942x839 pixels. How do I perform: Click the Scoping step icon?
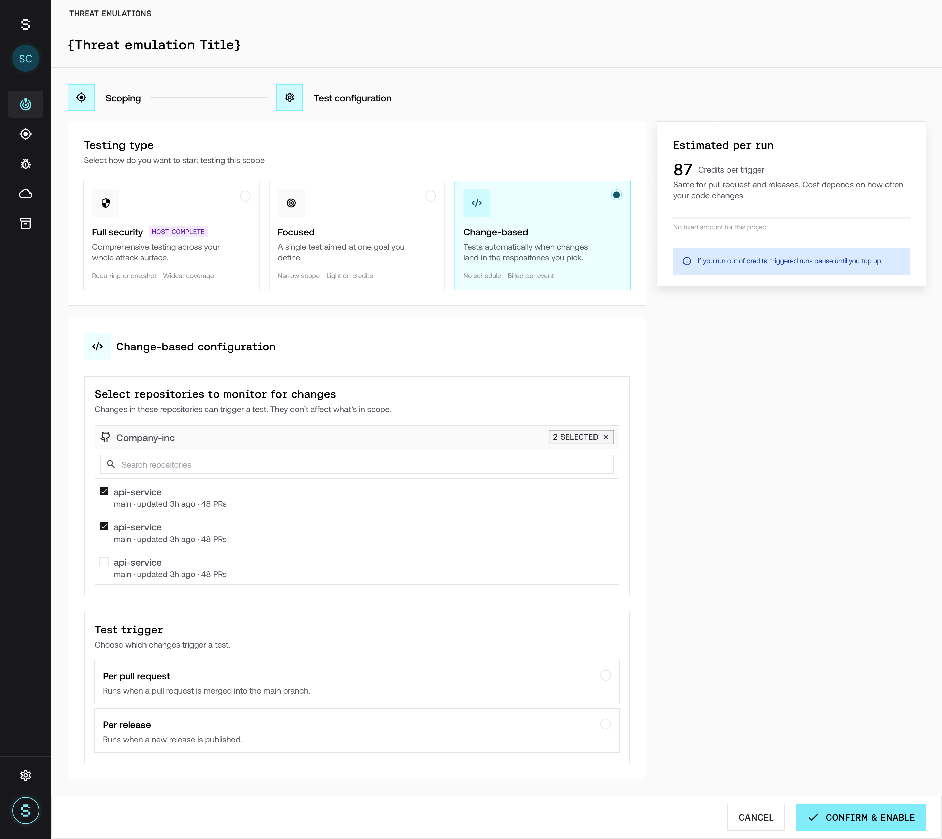pos(81,98)
